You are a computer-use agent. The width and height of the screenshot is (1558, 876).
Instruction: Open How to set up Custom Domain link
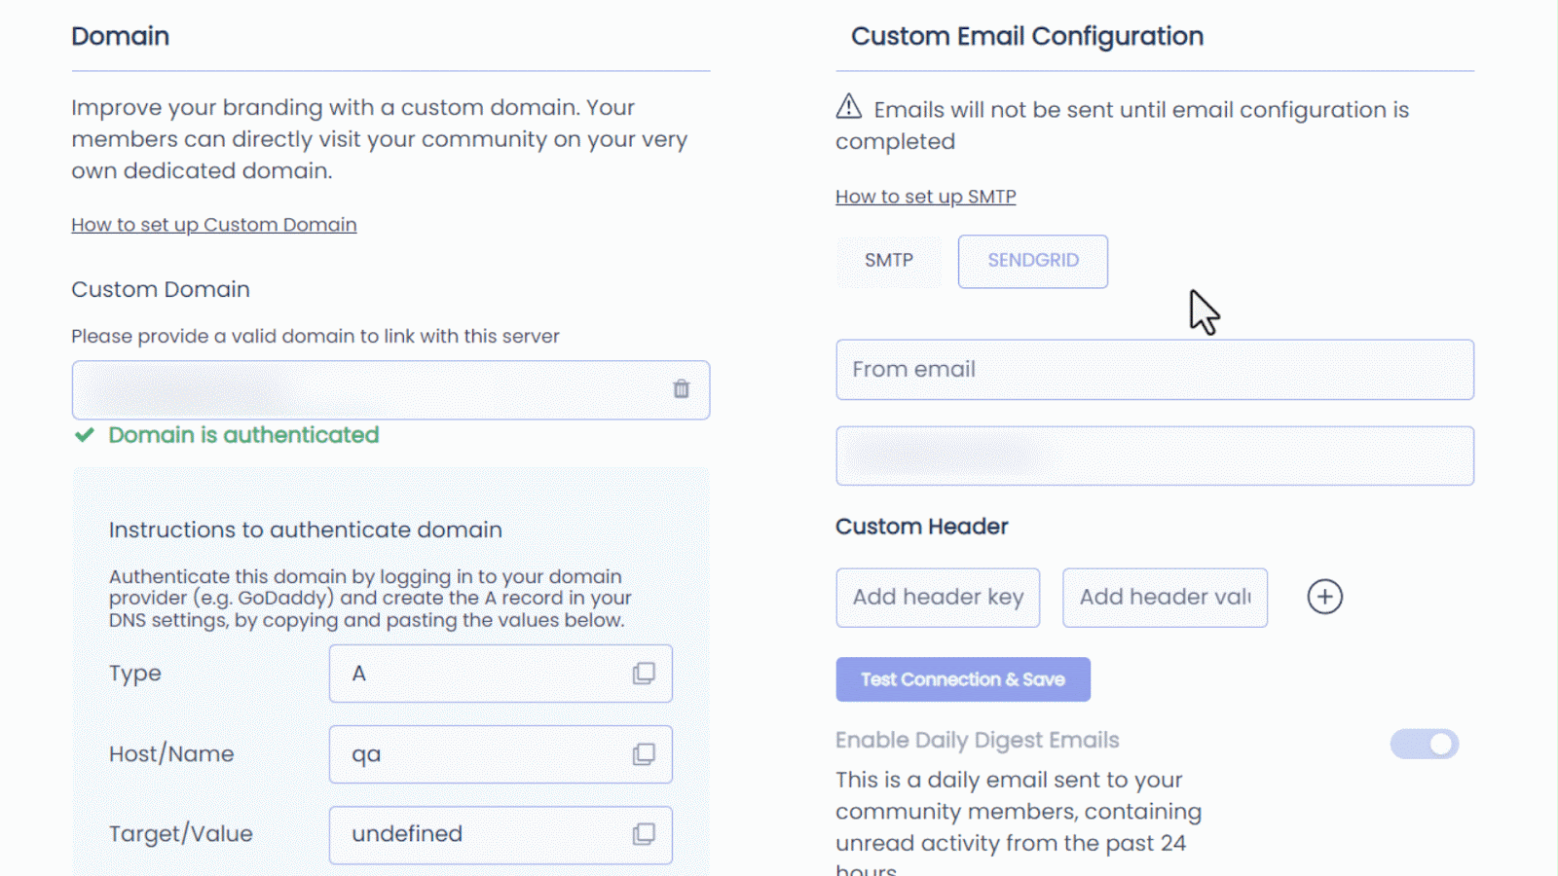pos(214,225)
